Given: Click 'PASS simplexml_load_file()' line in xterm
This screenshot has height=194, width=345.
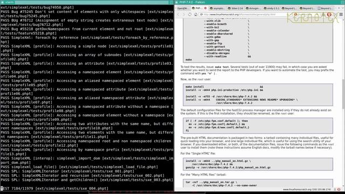Looking at the screenshot, I should [x=79, y=167].
